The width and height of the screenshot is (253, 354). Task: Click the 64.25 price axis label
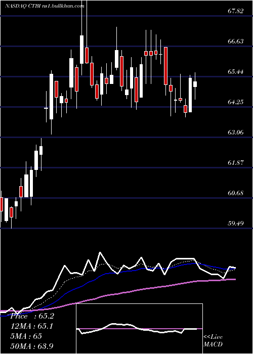pos(236,102)
